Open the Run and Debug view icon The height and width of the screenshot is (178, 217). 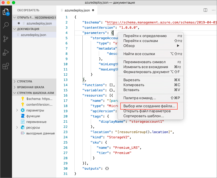click(6, 52)
